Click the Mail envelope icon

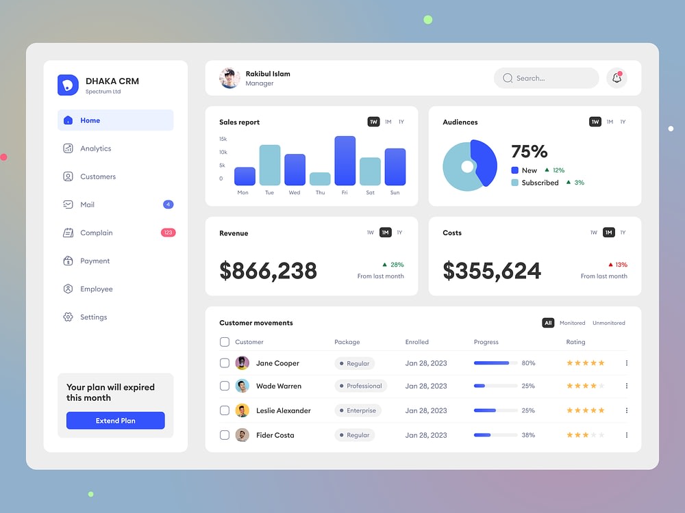point(68,204)
